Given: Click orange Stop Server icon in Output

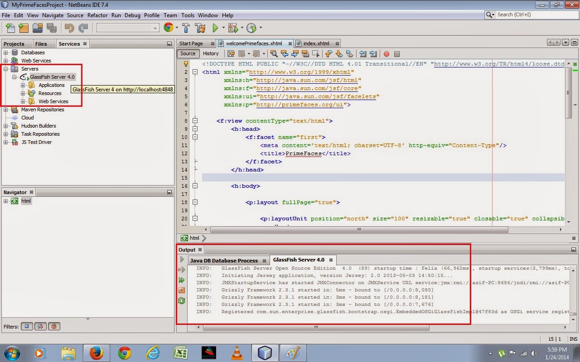Looking at the screenshot, I should point(182,290).
